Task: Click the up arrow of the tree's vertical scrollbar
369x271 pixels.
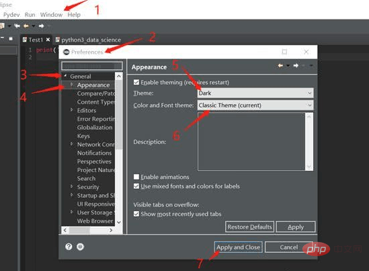Action: pos(119,76)
